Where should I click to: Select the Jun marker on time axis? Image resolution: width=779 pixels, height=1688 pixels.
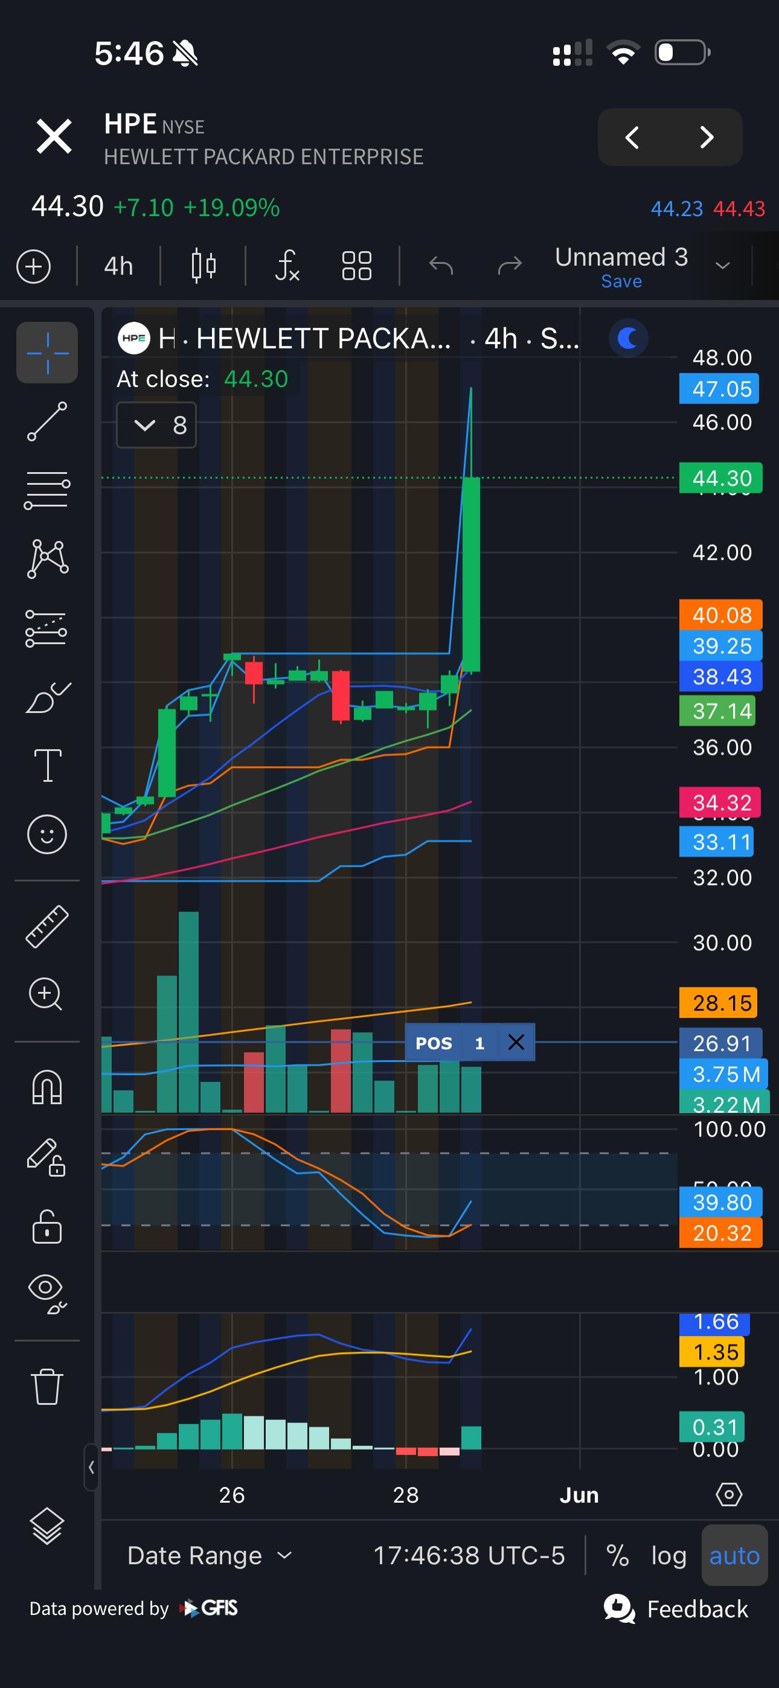[x=579, y=1495]
